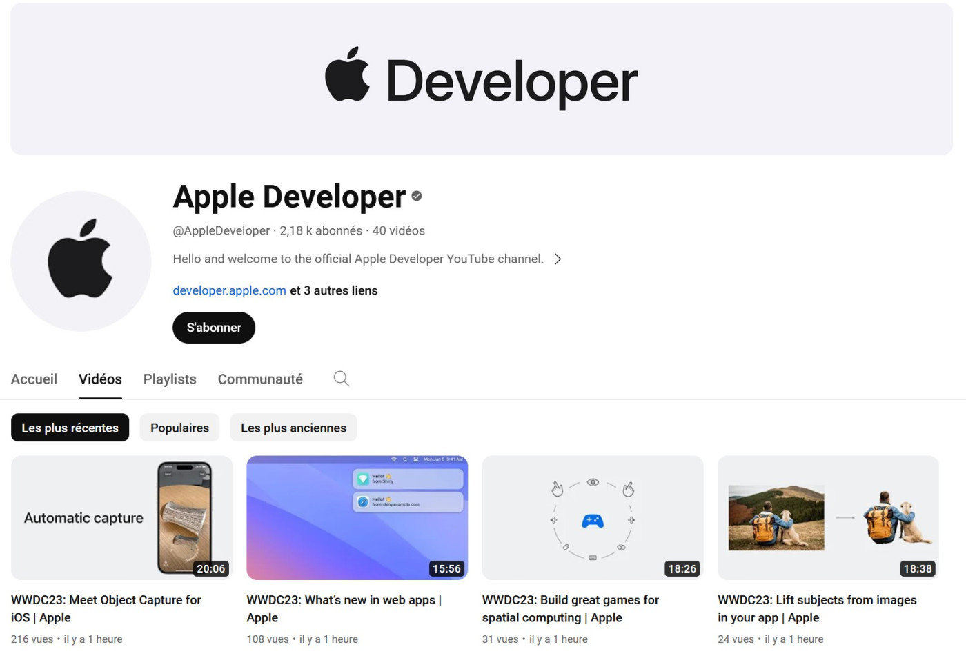Image resolution: width=966 pixels, height=667 pixels.
Task: Click the channel description text
Action: pyautogui.click(x=358, y=259)
